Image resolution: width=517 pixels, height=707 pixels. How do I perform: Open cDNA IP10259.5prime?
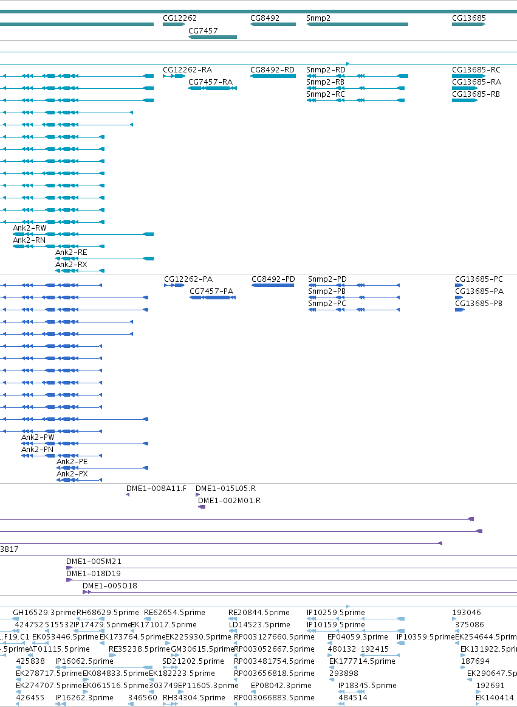pos(336,612)
